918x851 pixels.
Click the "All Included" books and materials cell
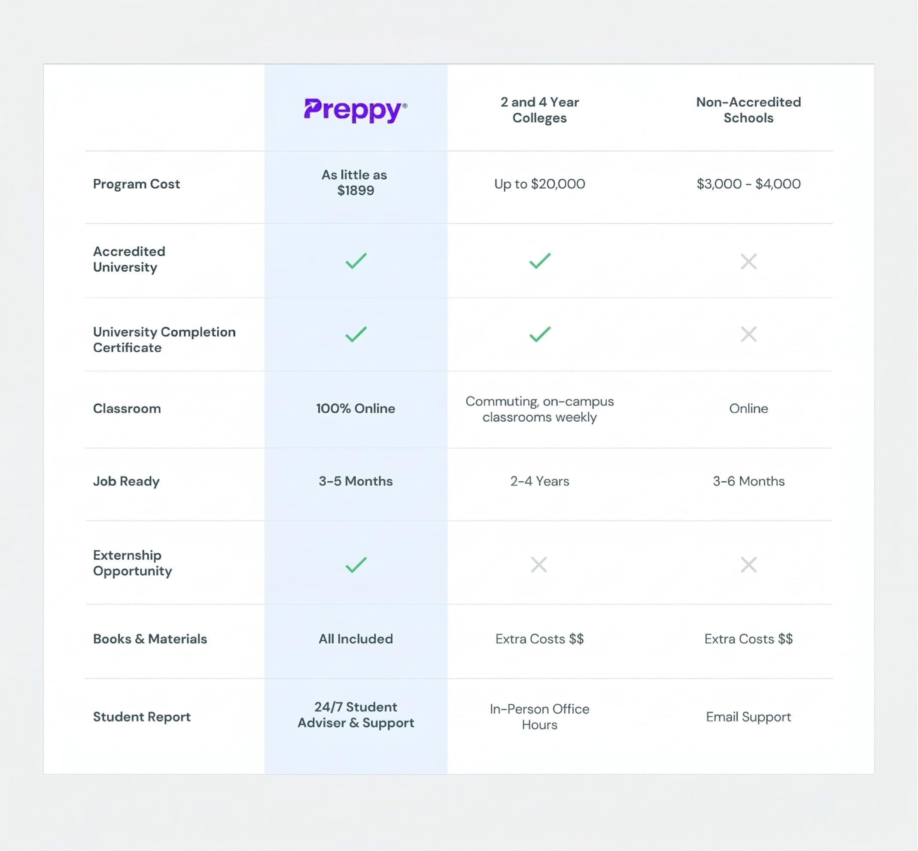coord(356,639)
